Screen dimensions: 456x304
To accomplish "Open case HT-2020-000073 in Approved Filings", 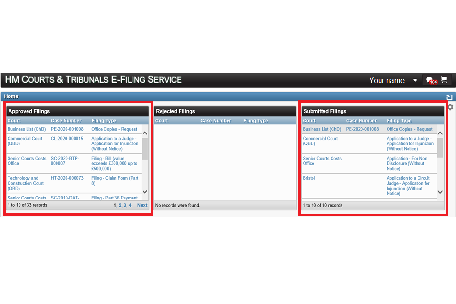I will (67, 178).
